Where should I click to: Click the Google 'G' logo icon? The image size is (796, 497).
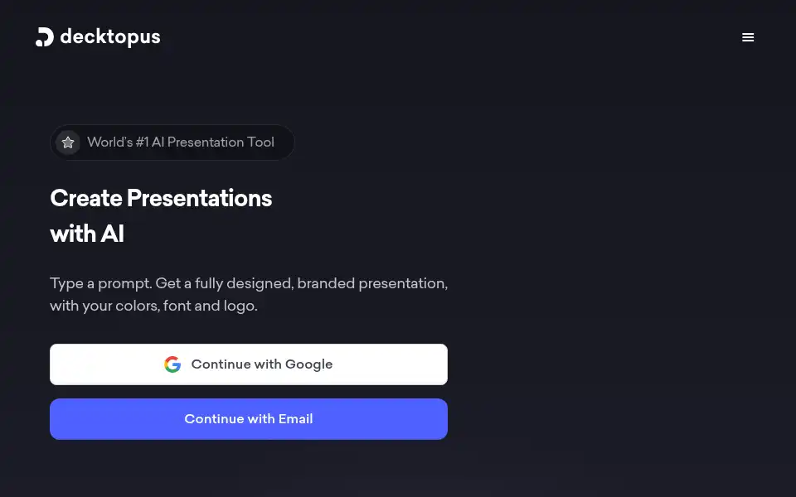172,364
